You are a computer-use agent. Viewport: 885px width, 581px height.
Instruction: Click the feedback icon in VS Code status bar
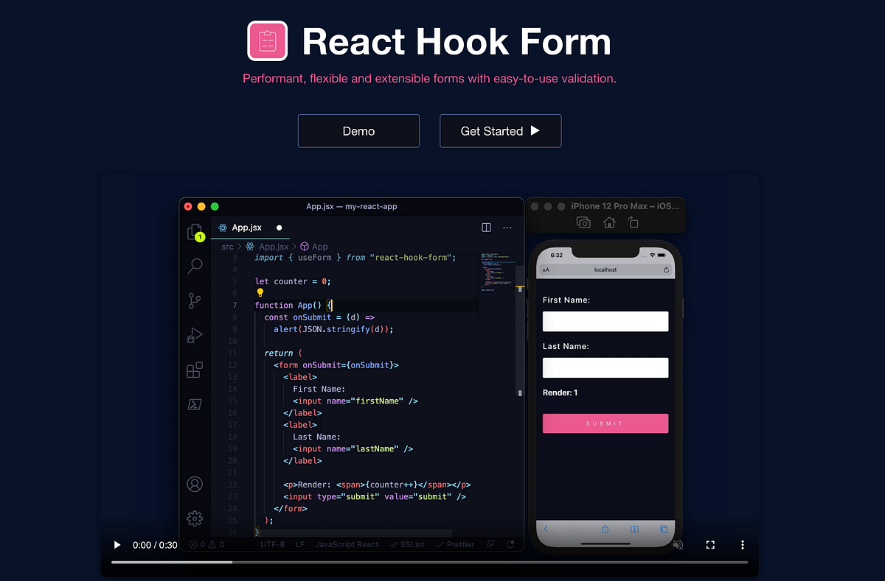click(490, 545)
